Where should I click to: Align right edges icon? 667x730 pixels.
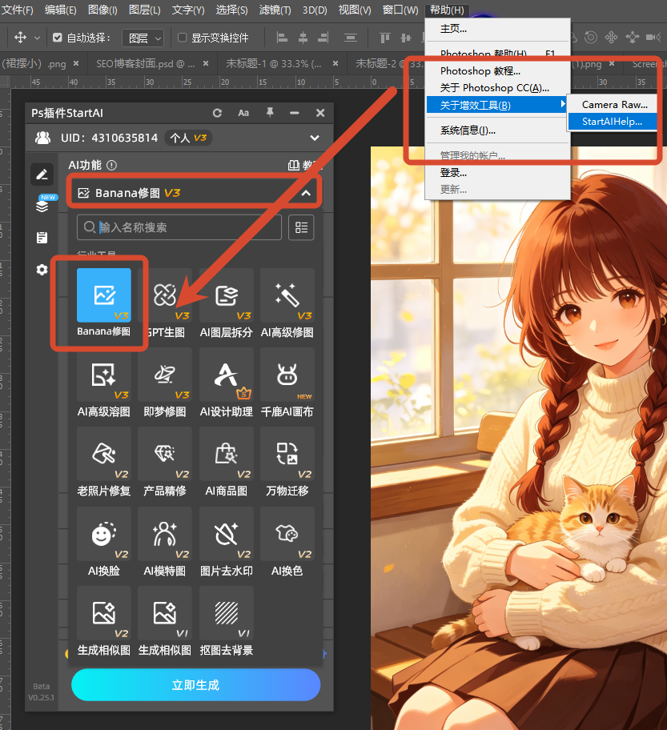[x=323, y=38]
